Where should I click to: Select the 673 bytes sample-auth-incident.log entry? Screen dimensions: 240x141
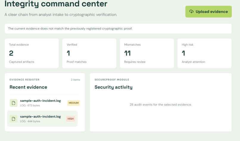(x=45, y=103)
